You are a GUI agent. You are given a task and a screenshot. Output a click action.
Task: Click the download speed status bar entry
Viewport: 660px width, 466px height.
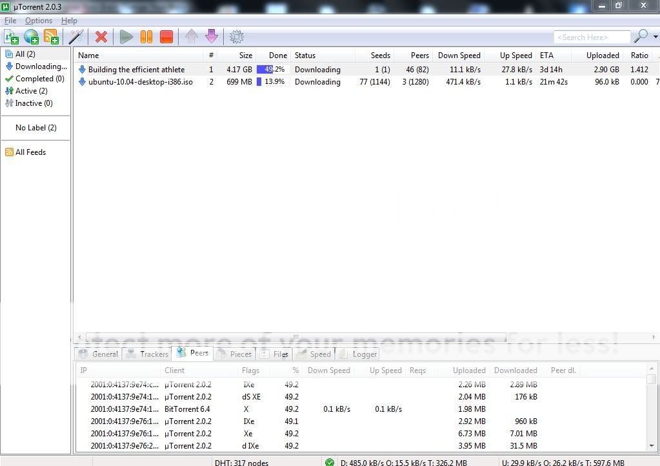(404, 463)
